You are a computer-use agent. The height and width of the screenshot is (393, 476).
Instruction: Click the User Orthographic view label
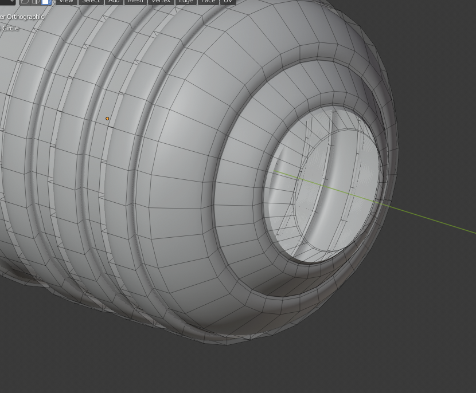click(23, 17)
